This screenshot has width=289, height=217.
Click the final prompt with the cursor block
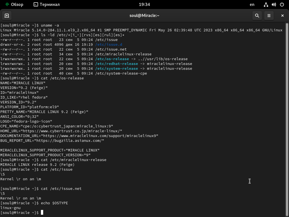click(x=22, y=212)
